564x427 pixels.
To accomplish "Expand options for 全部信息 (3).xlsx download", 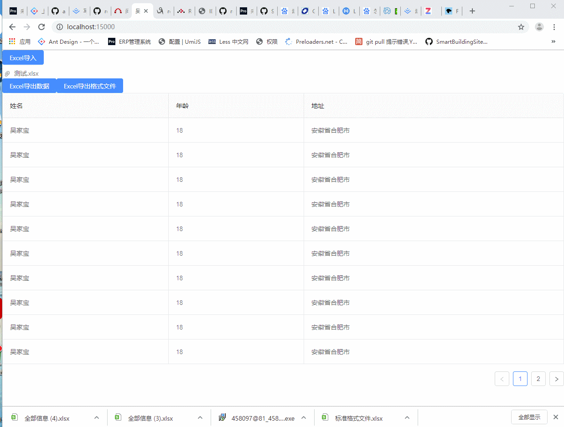I will pos(200,417).
